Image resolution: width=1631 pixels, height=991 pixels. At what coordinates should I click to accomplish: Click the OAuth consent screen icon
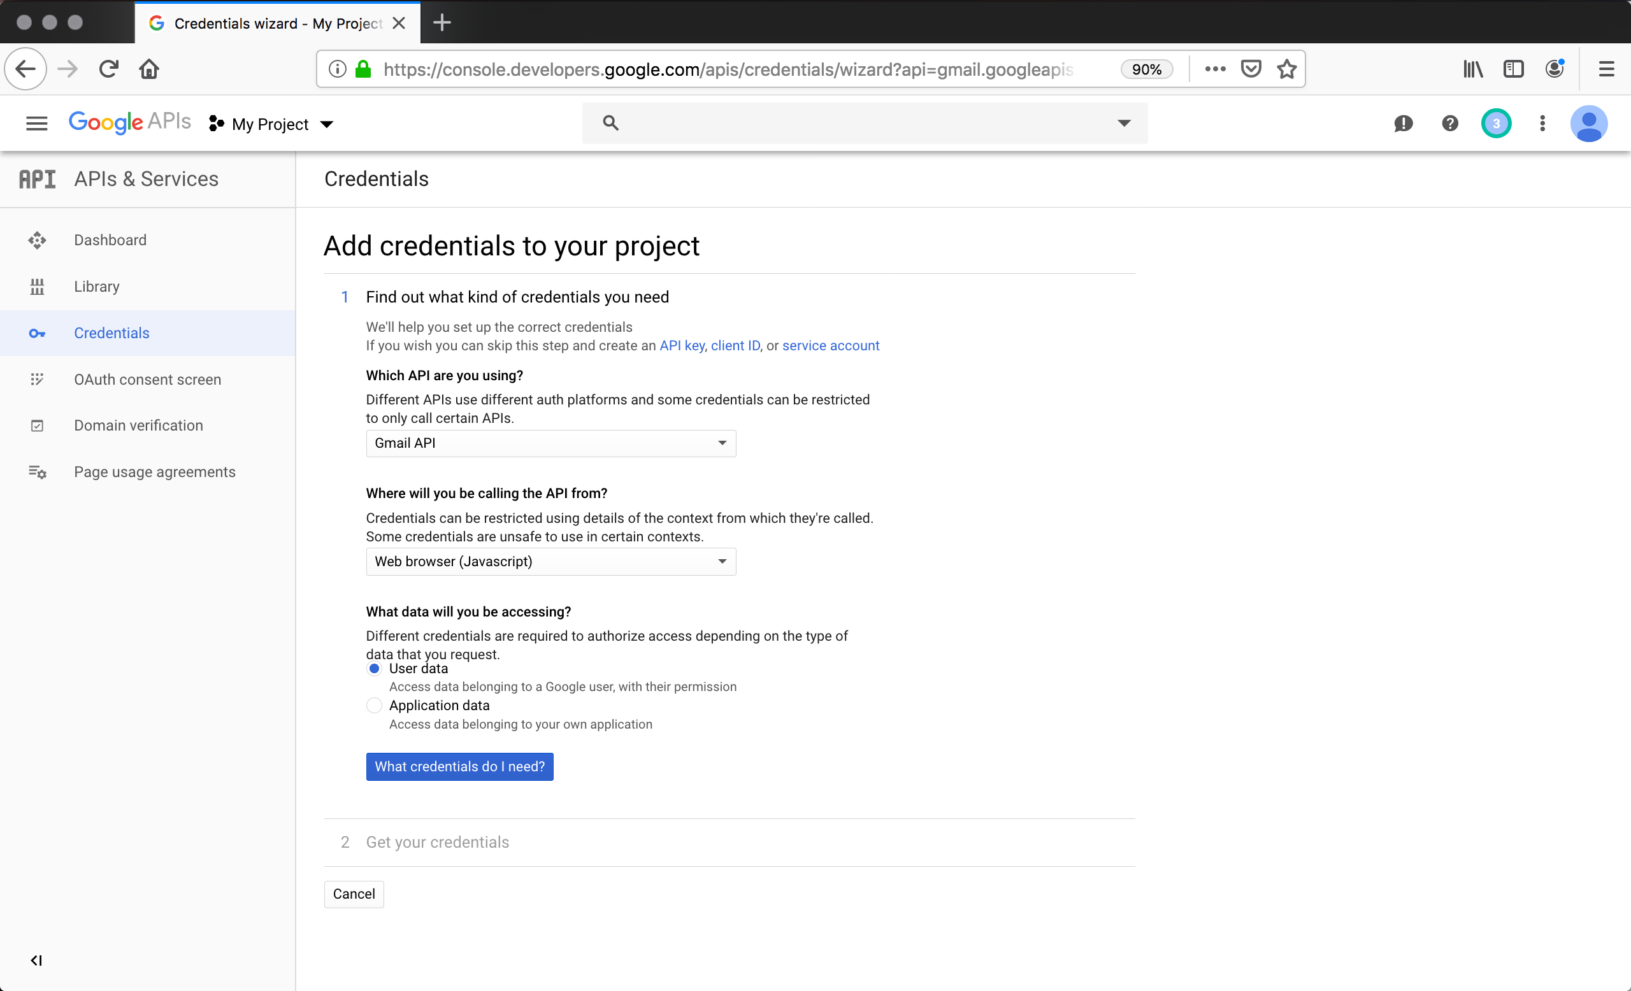pyautogui.click(x=36, y=378)
